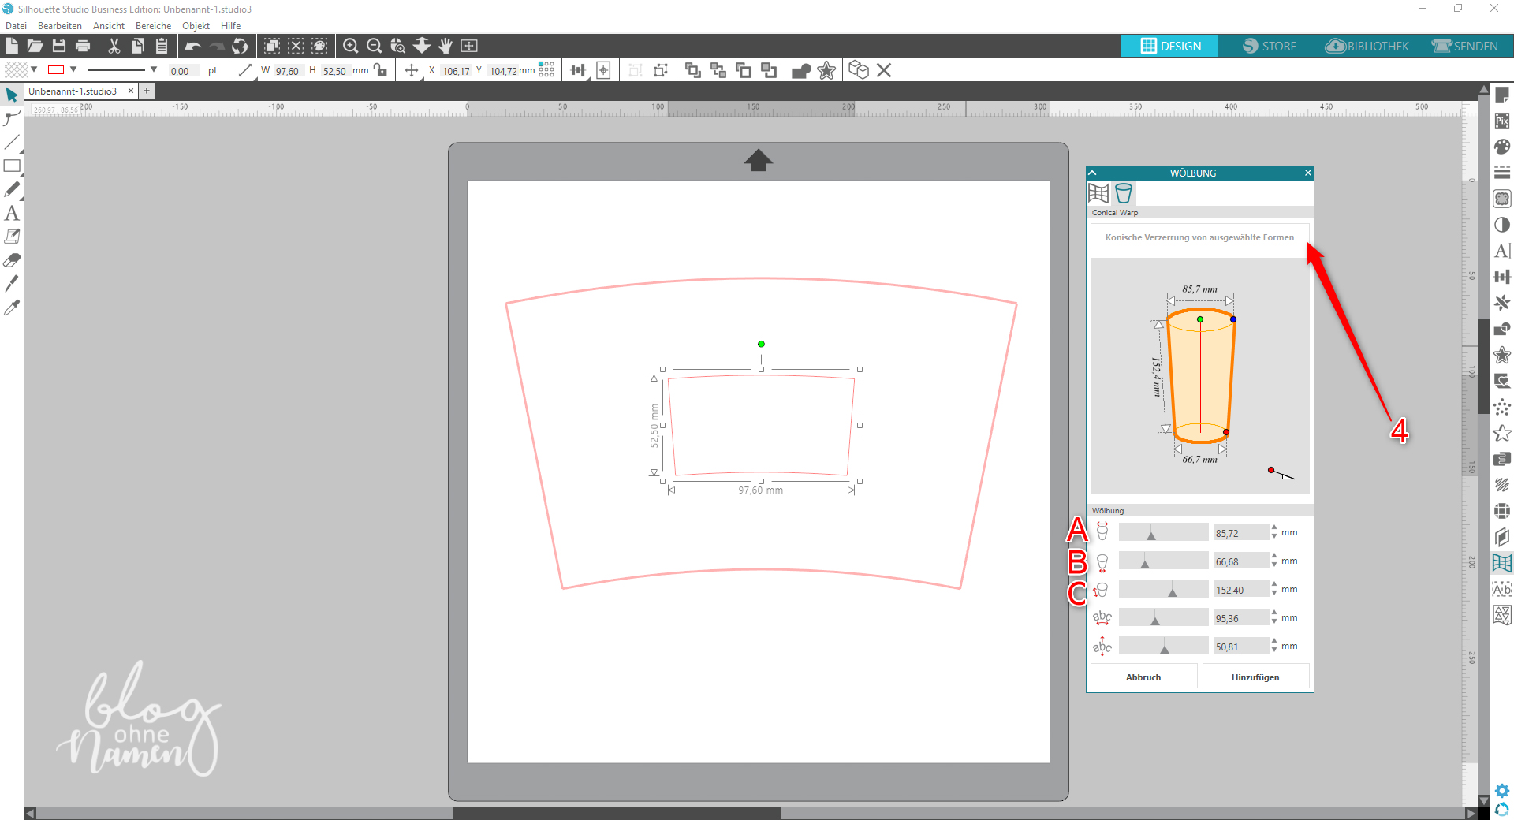Expand the line color dropdown arrow
The height and width of the screenshot is (820, 1514).
(73, 69)
